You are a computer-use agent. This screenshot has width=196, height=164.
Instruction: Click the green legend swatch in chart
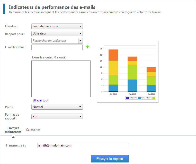(x=154, y=98)
